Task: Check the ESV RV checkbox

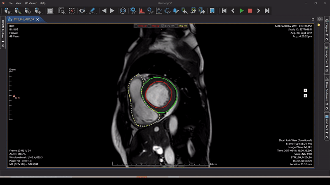Action: pos(177,26)
